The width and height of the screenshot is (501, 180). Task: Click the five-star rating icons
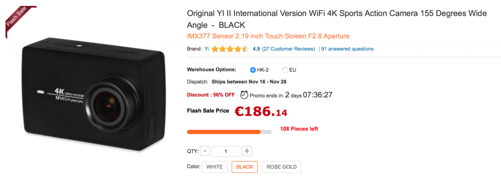click(x=230, y=49)
